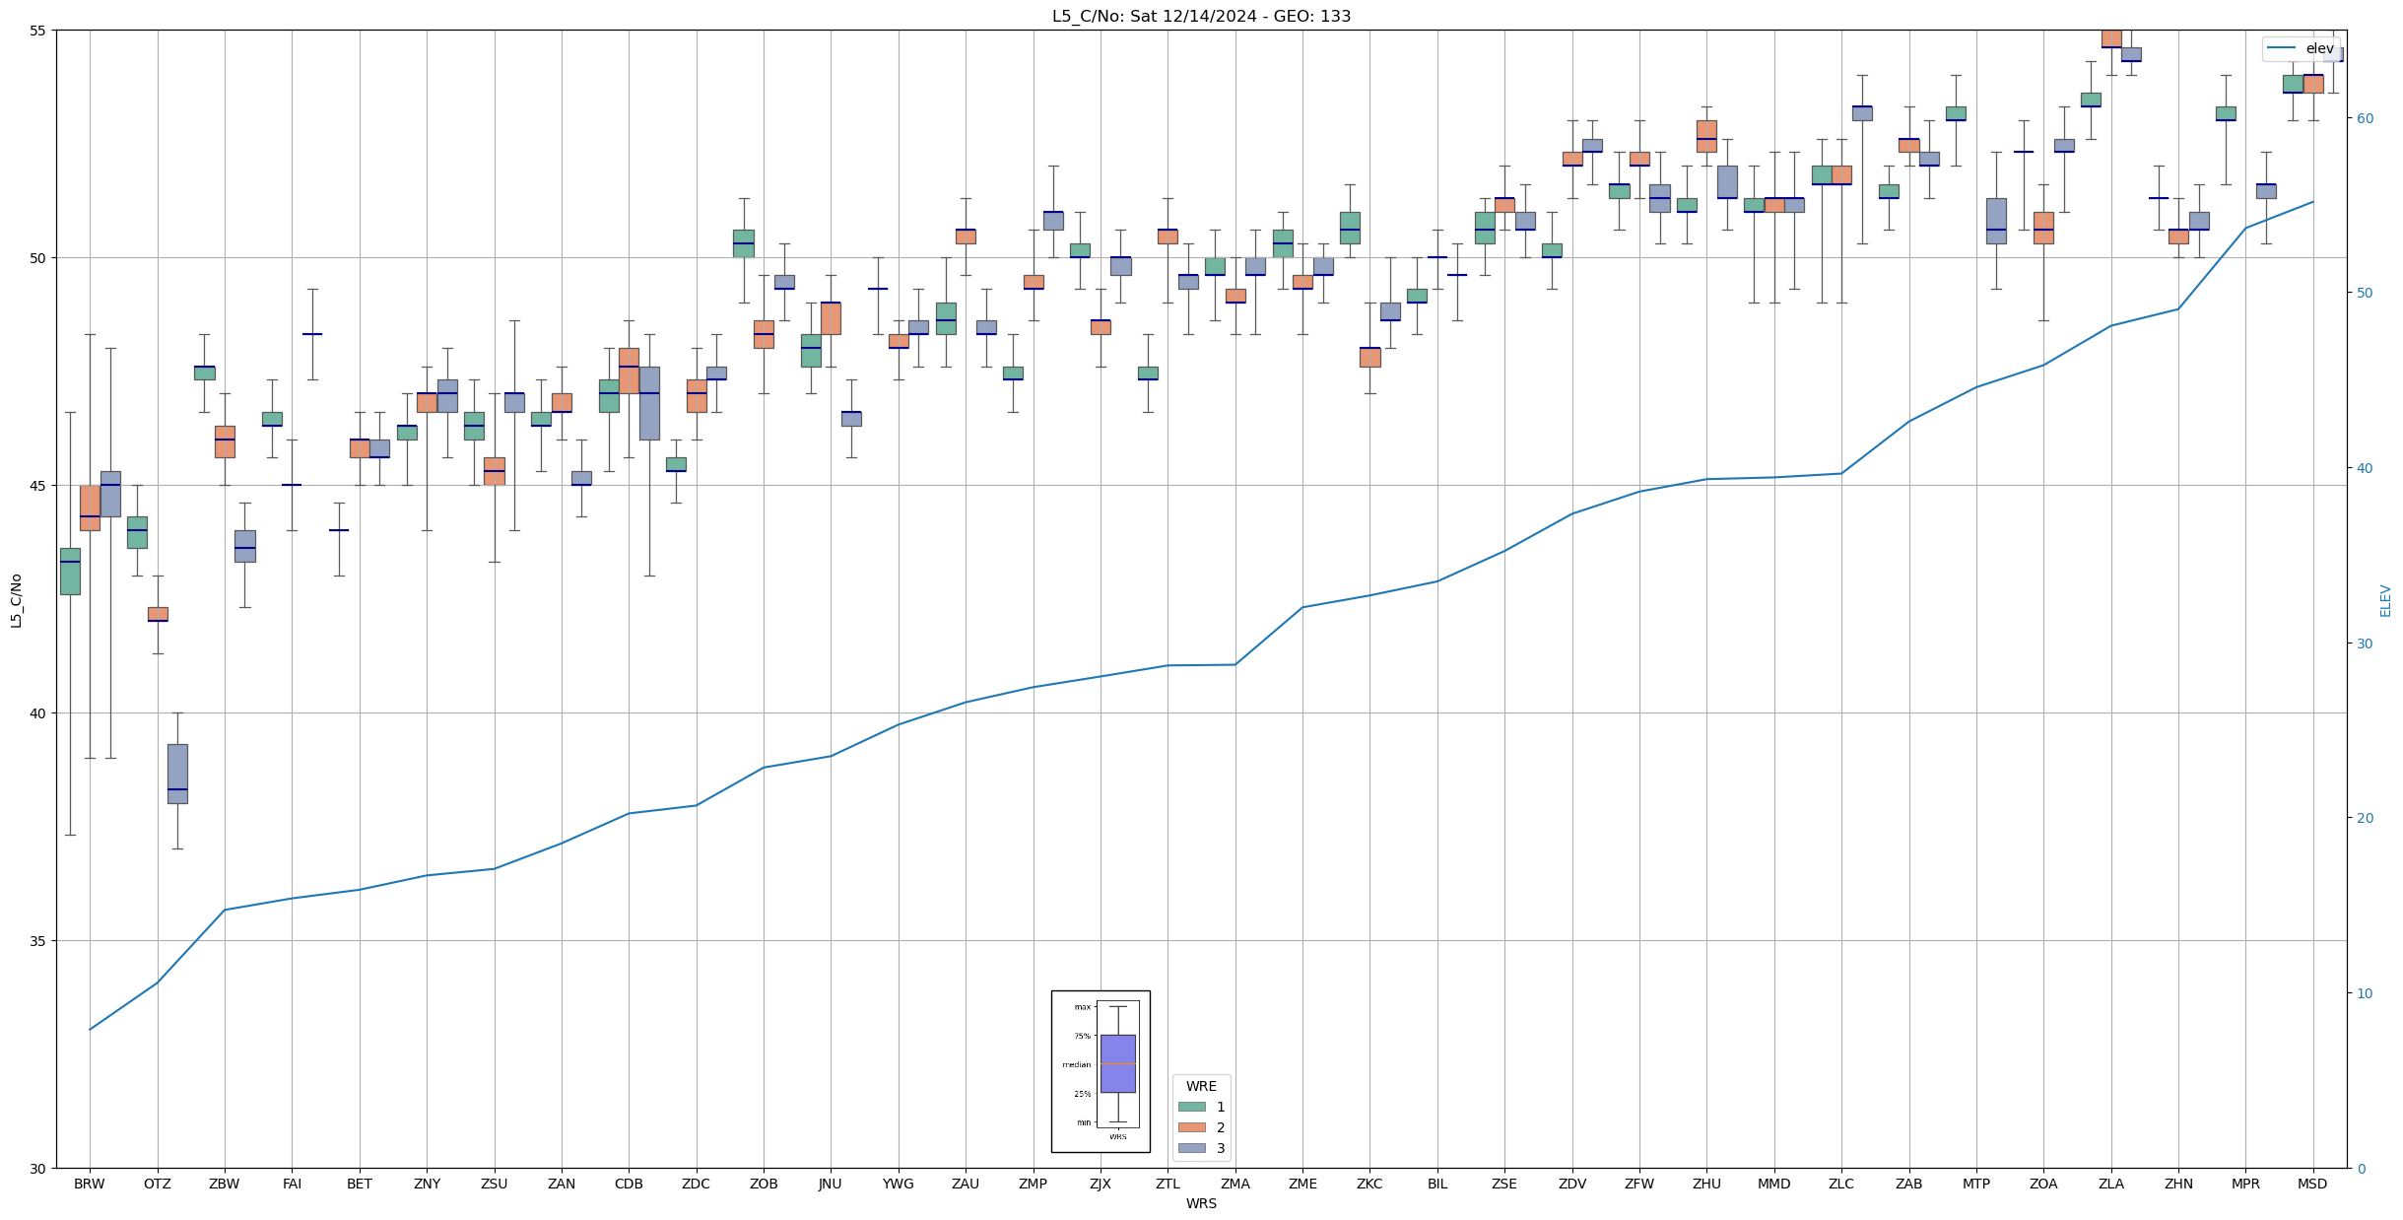Click the 'median' label in the inset key
The image size is (2403, 1220).
click(x=1076, y=1064)
